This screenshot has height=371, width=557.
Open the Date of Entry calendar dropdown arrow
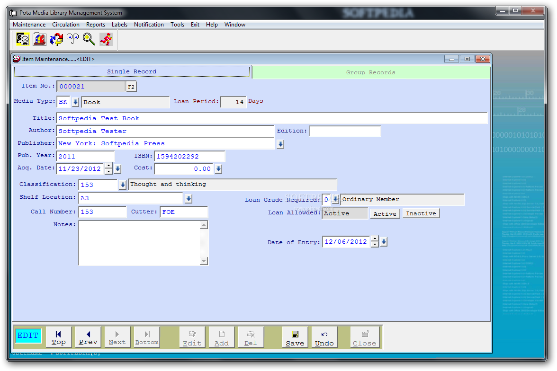click(x=384, y=242)
